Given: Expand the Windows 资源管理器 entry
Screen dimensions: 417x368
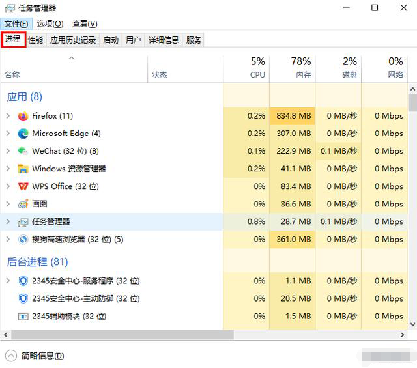Looking at the screenshot, I should click(8, 169).
